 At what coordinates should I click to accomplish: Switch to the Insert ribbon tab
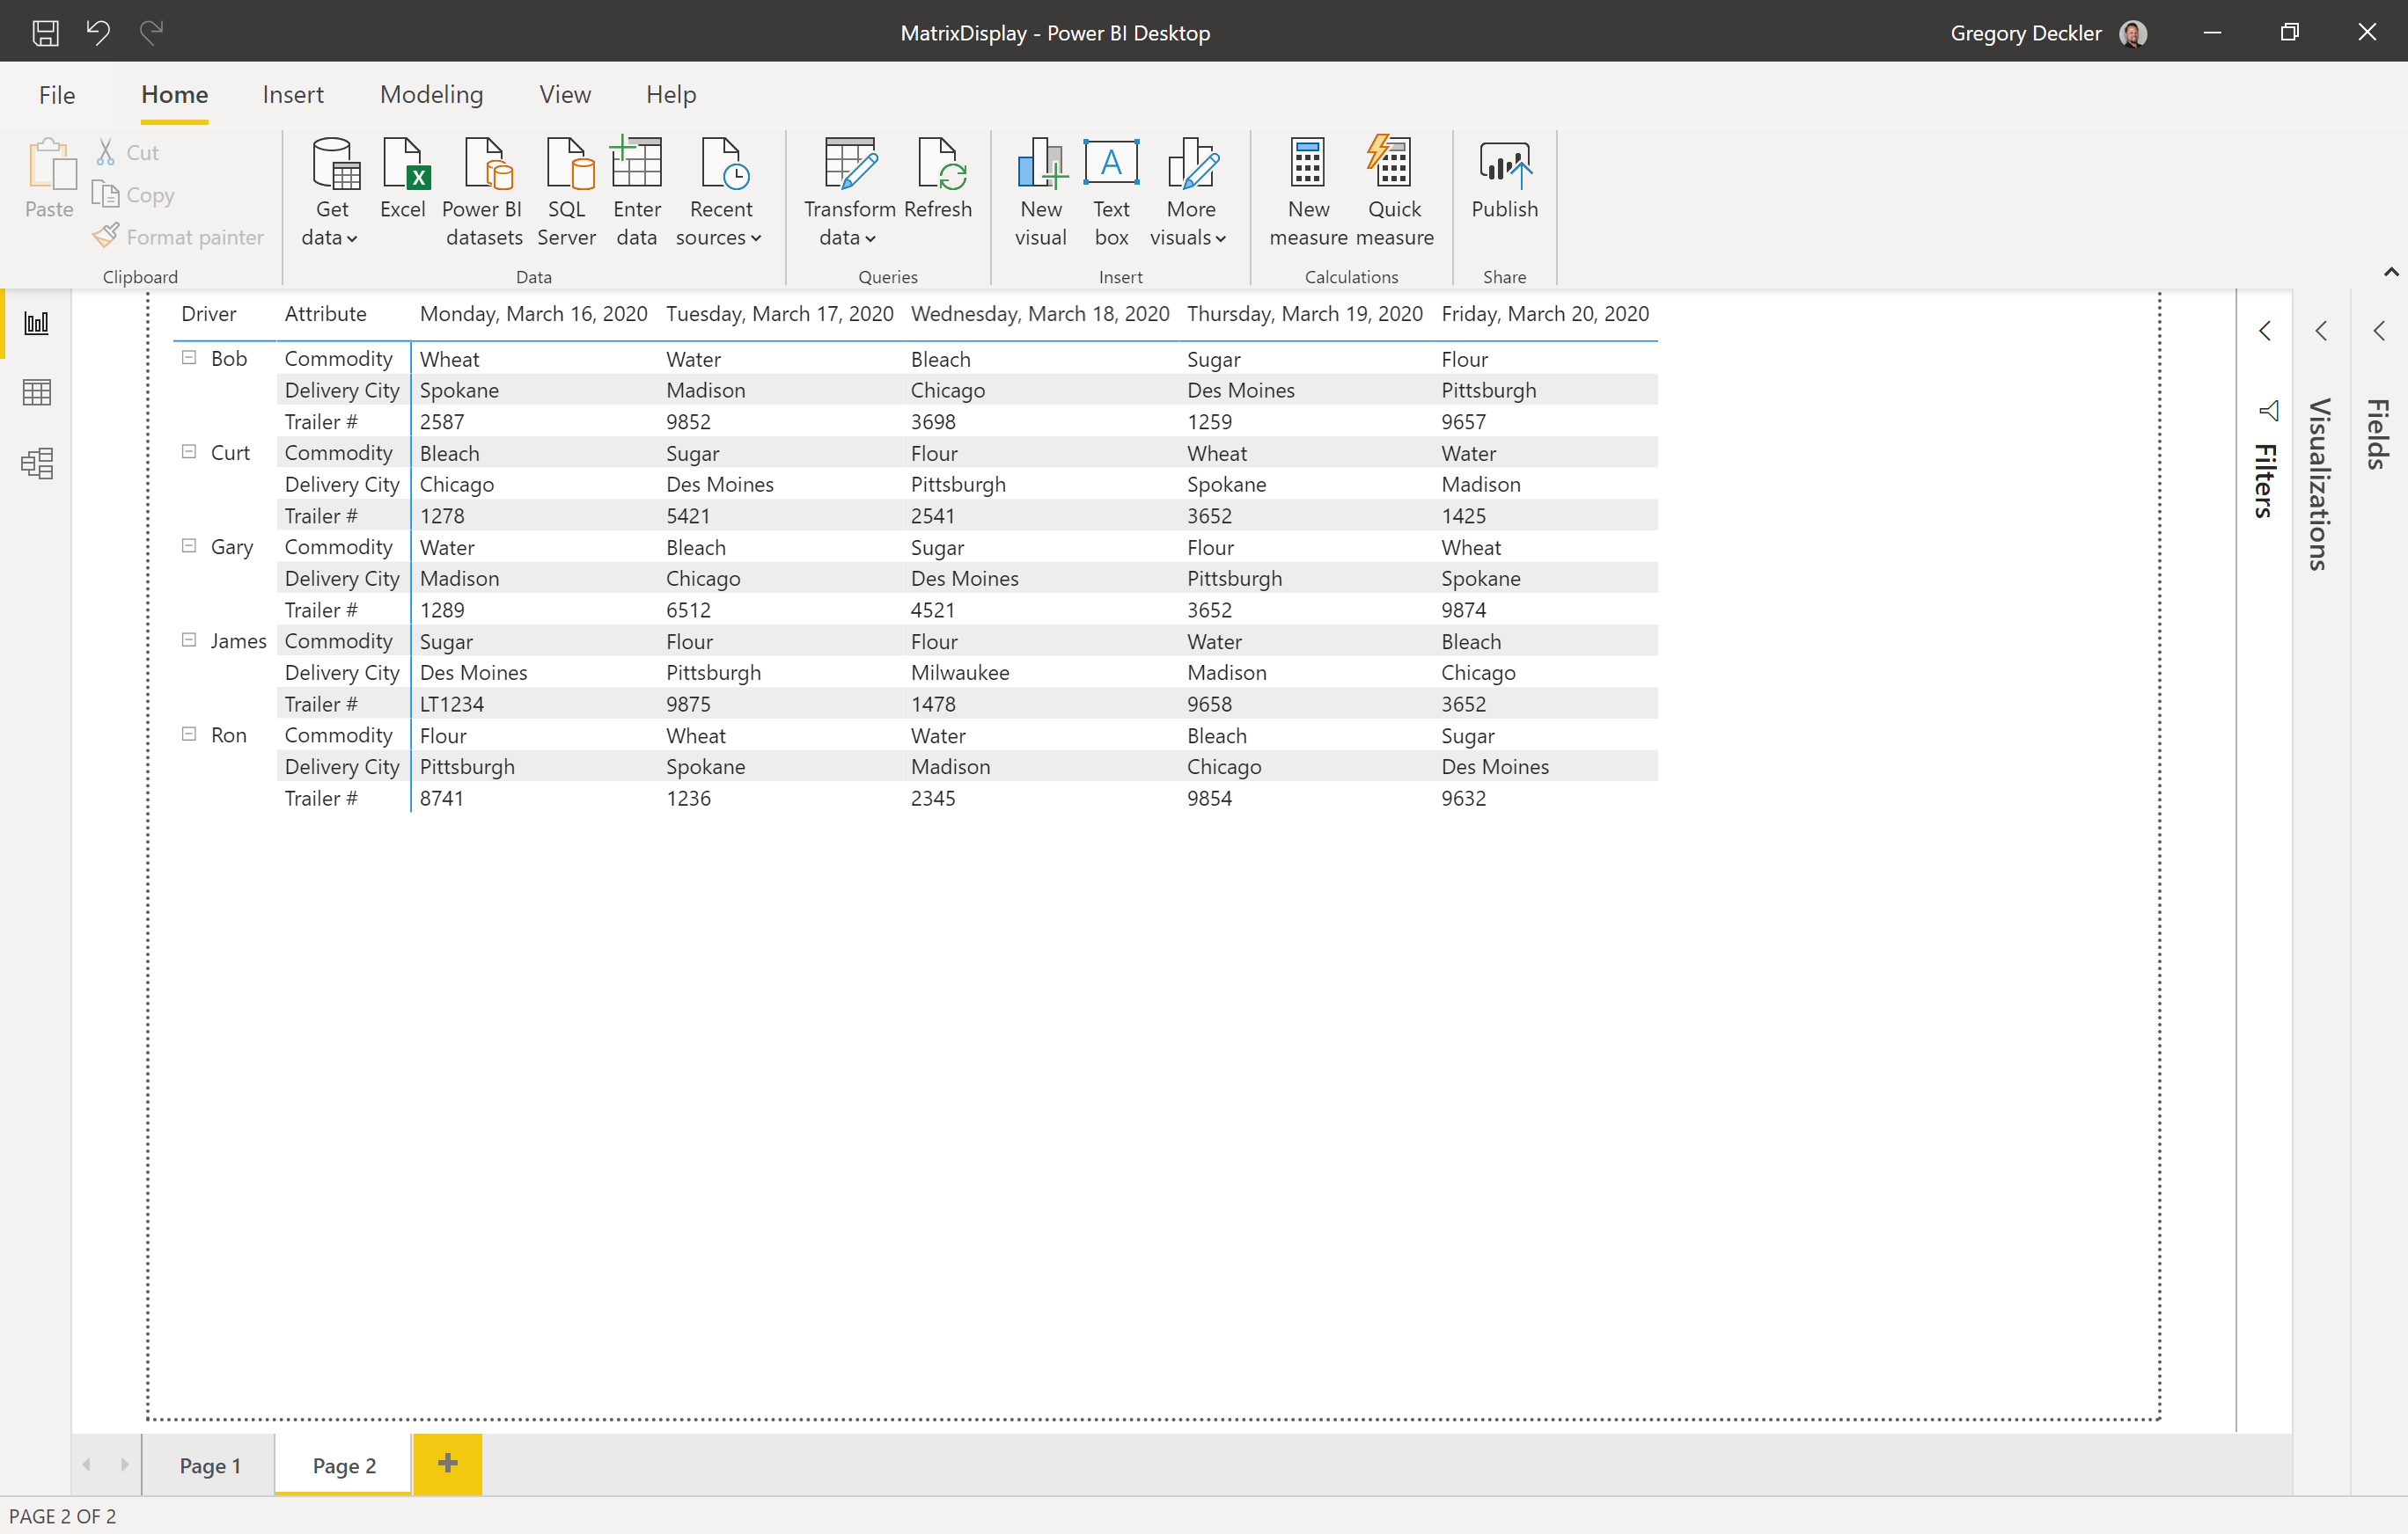tap(293, 95)
